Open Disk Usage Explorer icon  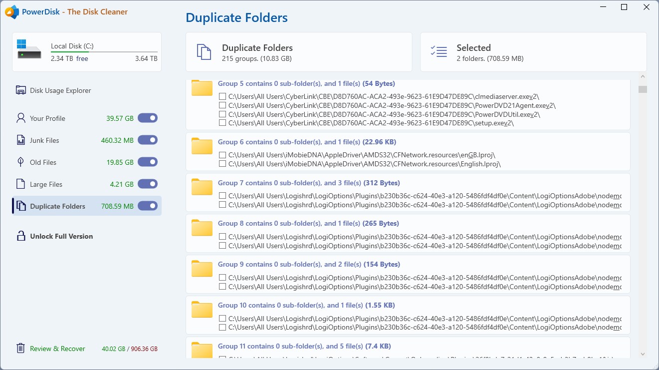[21, 90]
